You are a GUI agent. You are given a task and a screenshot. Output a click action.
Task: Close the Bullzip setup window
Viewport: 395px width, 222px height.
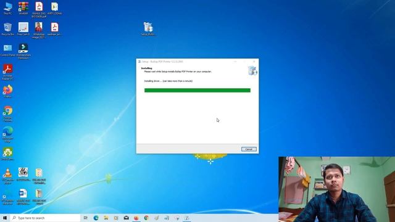pyautogui.click(x=254, y=62)
